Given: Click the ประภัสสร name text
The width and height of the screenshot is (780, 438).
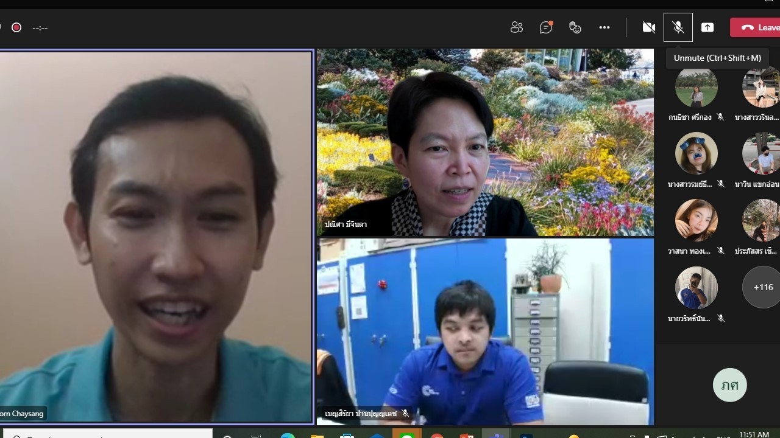Looking at the screenshot, I should pyautogui.click(x=757, y=251).
